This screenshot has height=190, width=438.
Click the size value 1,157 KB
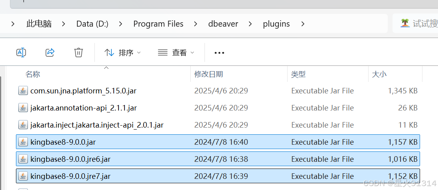click(402, 142)
